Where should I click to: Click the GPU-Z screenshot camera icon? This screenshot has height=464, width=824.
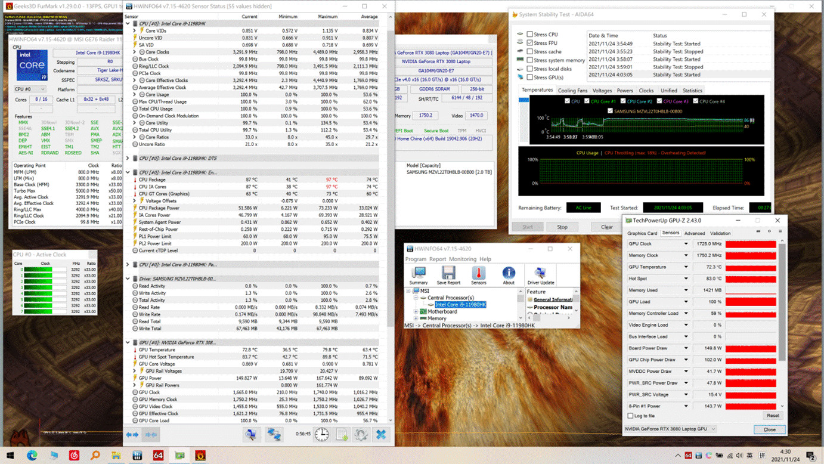click(758, 231)
